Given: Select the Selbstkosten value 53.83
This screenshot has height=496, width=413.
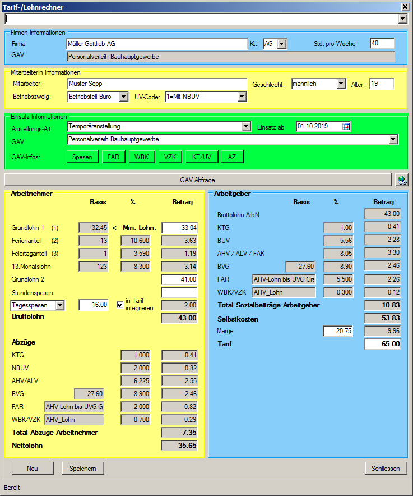Looking at the screenshot, I should pyautogui.click(x=383, y=318).
